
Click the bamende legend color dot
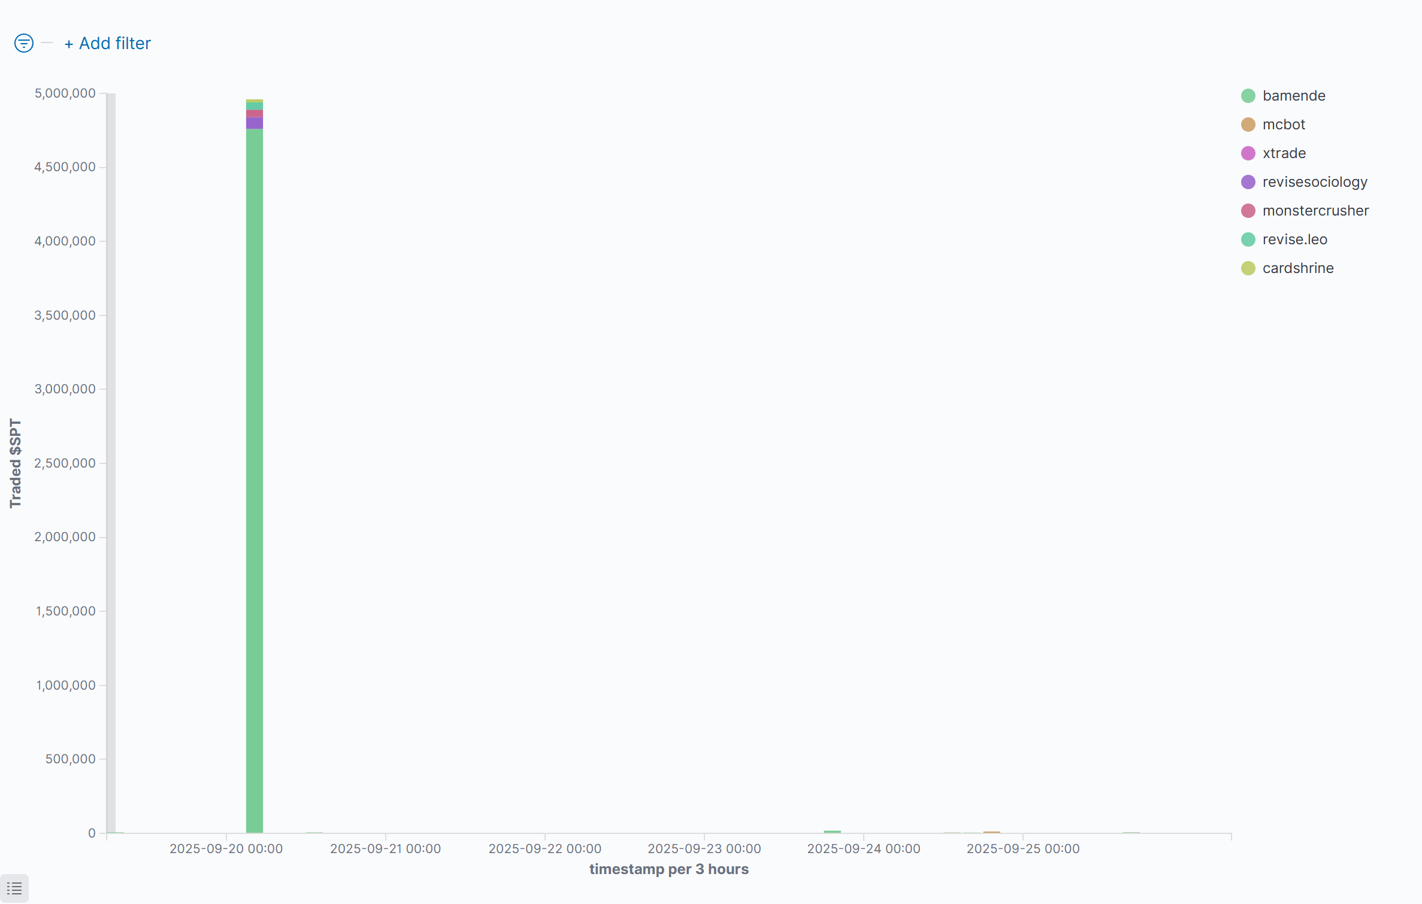1248,96
